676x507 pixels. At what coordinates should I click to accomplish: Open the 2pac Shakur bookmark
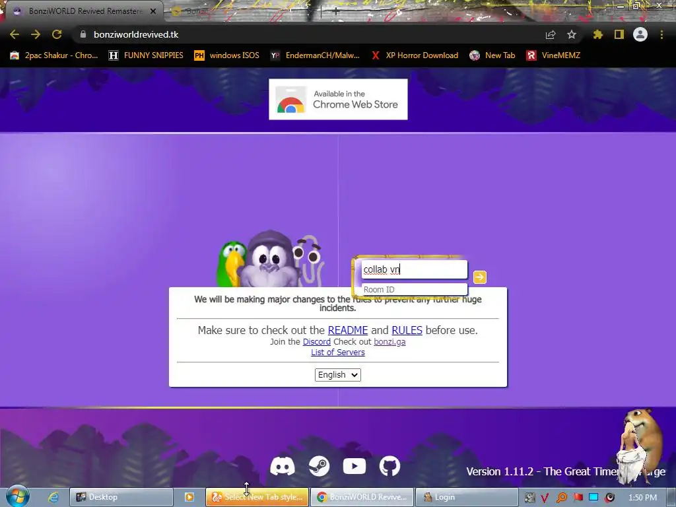[x=54, y=55]
